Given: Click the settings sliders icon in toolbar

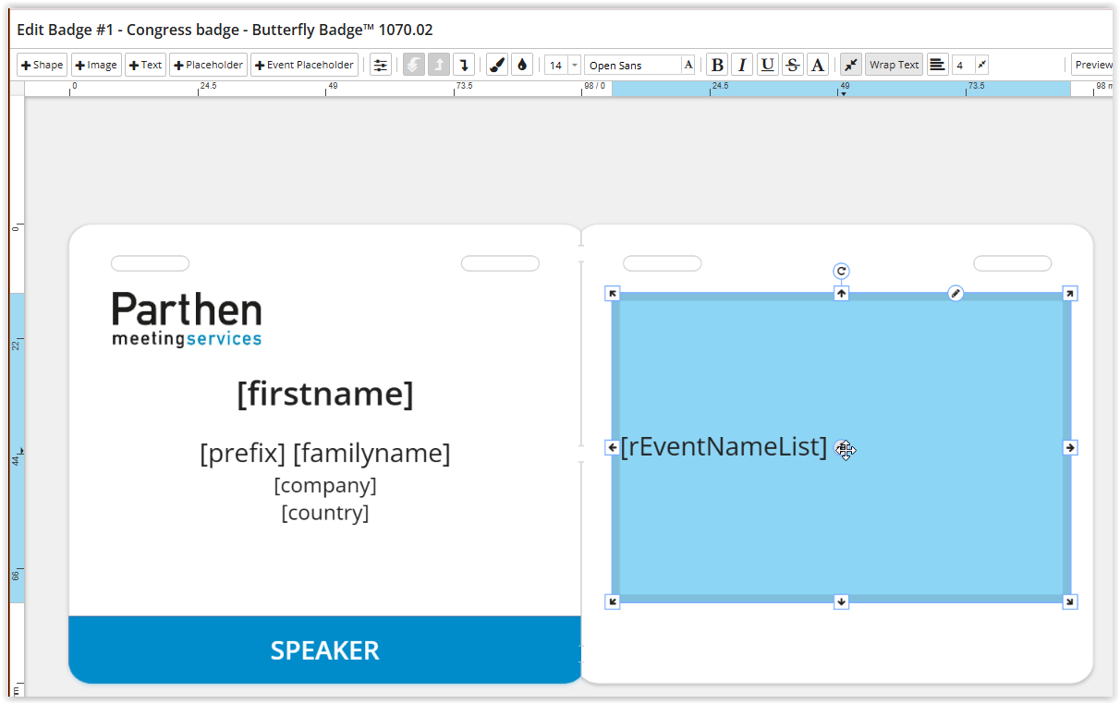Looking at the screenshot, I should coord(380,66).
